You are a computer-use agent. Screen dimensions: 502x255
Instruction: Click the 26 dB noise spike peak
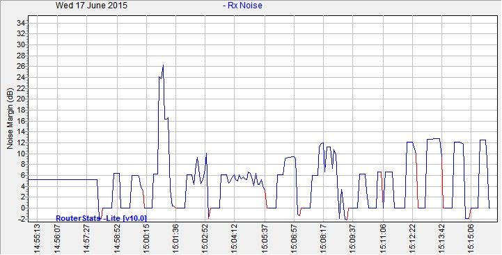click(x=163, y=65)
